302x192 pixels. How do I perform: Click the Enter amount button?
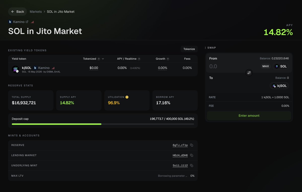tap(249, 116)
